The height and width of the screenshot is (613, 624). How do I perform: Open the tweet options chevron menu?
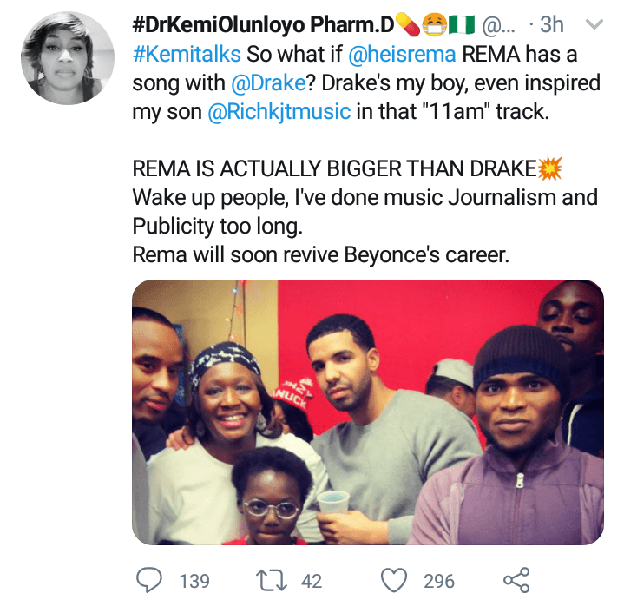pos(595,24)
